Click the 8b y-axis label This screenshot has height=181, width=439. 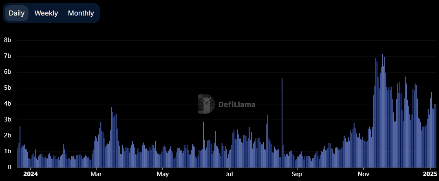(8, 40)
